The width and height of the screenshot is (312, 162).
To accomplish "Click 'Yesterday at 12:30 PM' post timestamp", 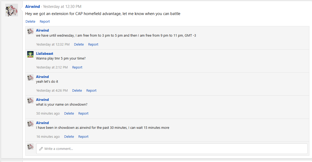I will [x=62, y=6].
